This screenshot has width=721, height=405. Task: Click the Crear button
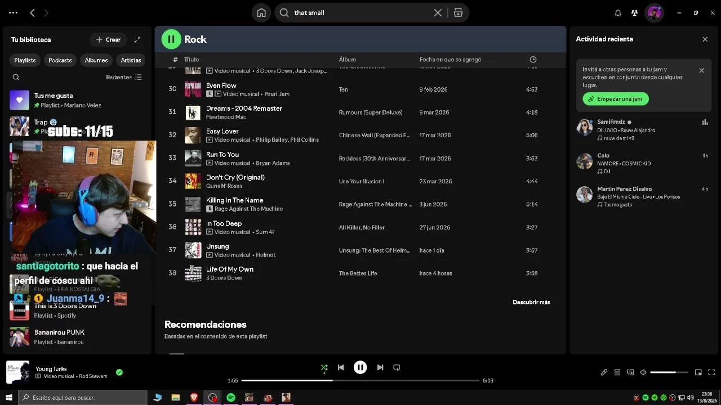coord(108,39)
